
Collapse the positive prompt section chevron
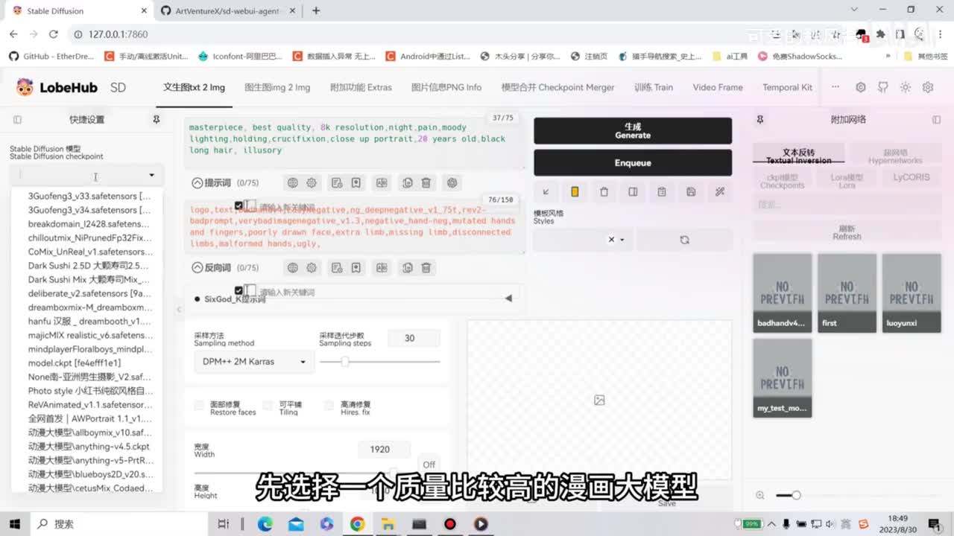pos(198,182)
